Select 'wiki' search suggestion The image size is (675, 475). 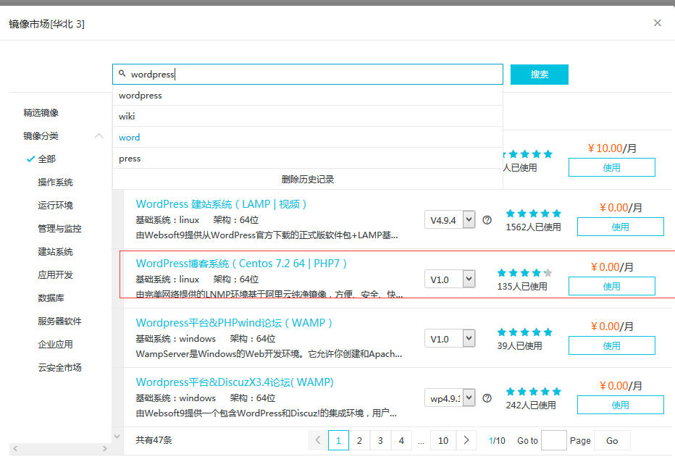(308, 116)
